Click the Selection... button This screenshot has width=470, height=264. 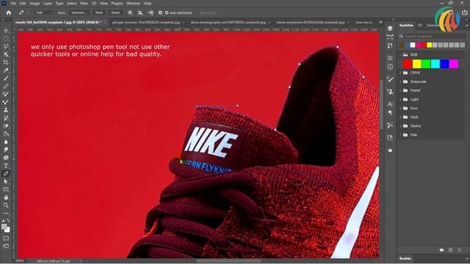[79, 13]
